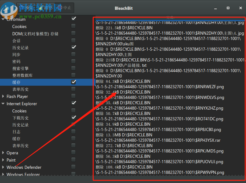Select 下载历史 under Internet Explorer
The image size is (246, 183).
(x=20, y=118)
